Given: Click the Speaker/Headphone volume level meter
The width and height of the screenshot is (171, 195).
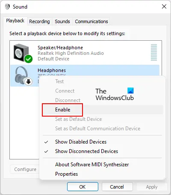Looking at the screenshot, I should coord(154,52).
